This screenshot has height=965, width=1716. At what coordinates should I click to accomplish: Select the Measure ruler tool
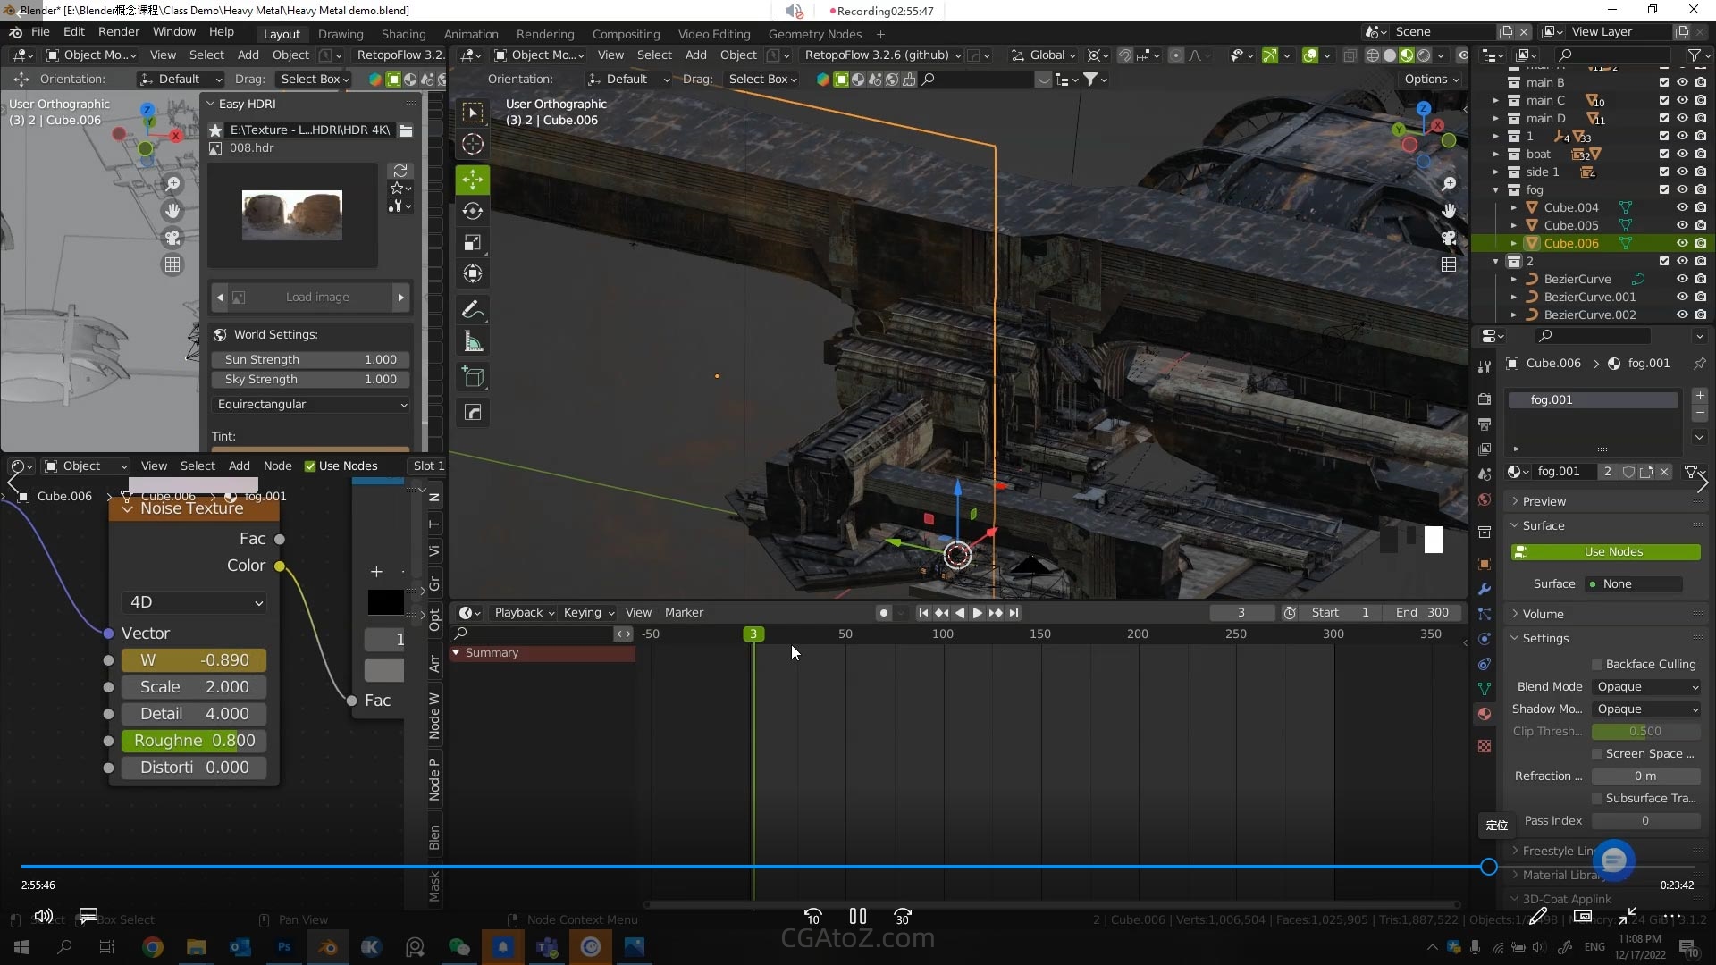(x=473, y=341)
